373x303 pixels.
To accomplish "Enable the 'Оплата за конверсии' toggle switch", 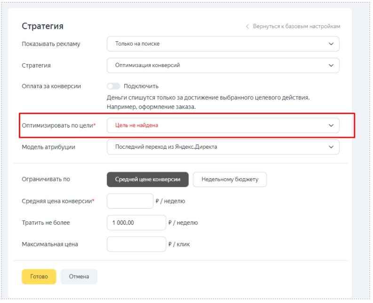I will click(x=113, y=86).
